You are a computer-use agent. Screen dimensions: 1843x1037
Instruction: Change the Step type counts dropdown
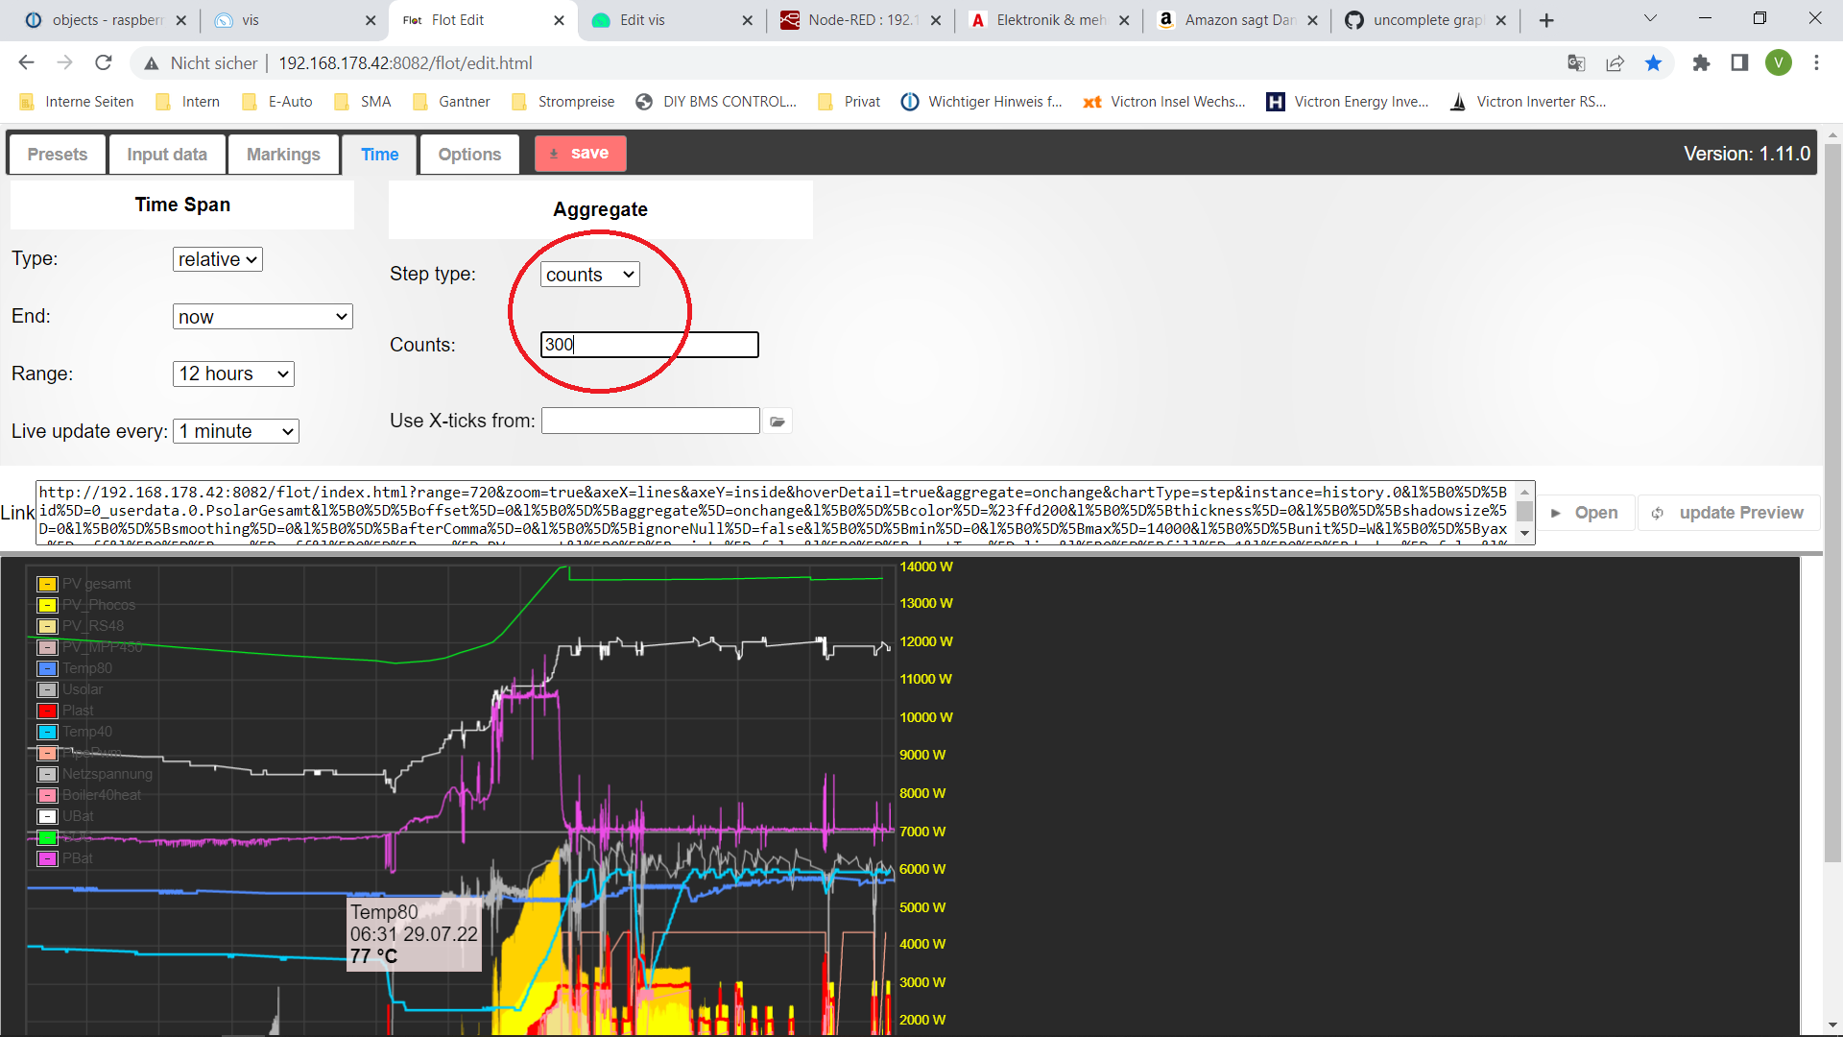tap(588, 274)
